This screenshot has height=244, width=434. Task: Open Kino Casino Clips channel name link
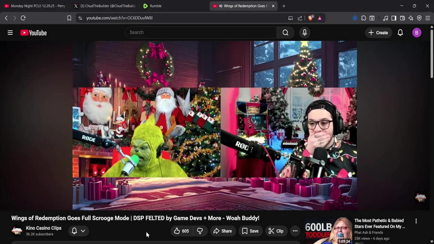[x=44, y=228]
